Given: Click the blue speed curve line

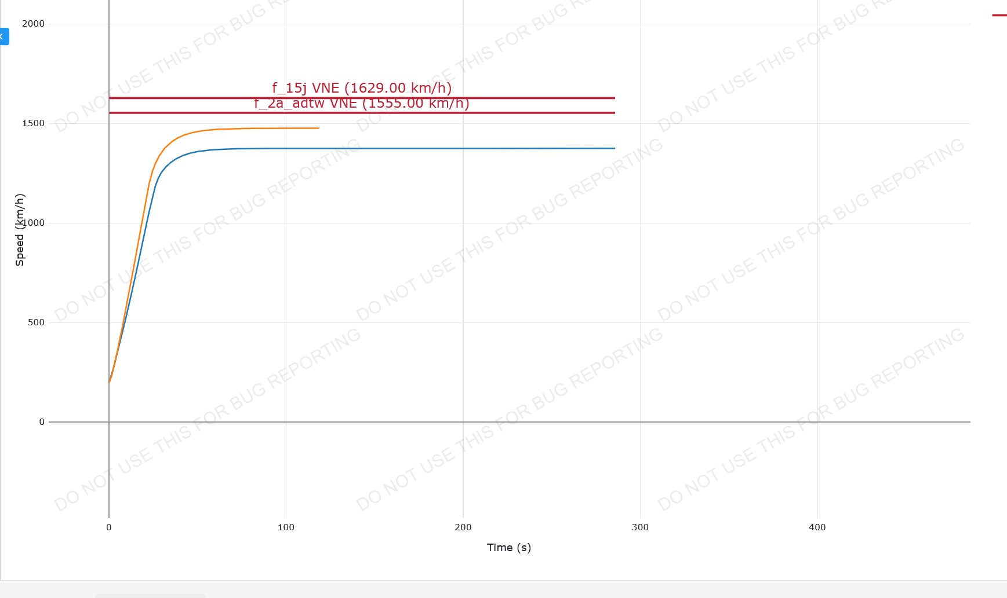Looking at the screenshot, I should 406,149.
